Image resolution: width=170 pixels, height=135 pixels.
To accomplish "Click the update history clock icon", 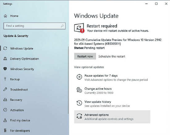I will click(79, 103).
